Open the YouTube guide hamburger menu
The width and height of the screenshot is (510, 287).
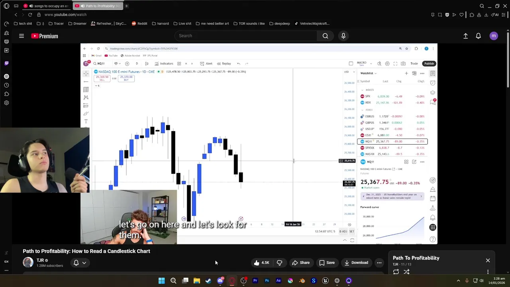click(22, 36)
